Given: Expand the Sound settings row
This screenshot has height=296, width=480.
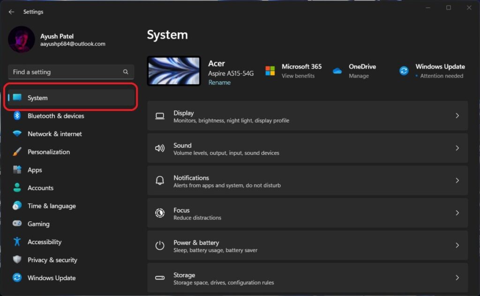Looking at the screenshot, I should (307, 148).
